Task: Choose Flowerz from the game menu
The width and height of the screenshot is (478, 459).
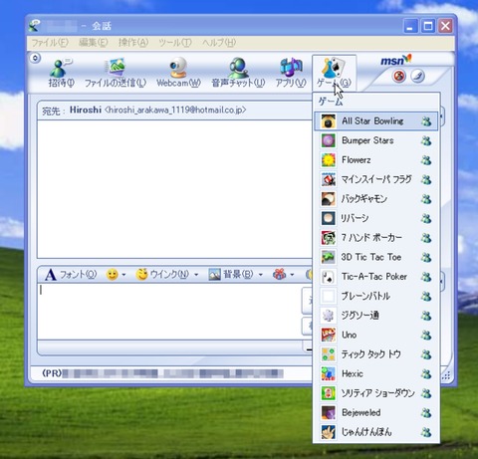Action: [375, 160]
